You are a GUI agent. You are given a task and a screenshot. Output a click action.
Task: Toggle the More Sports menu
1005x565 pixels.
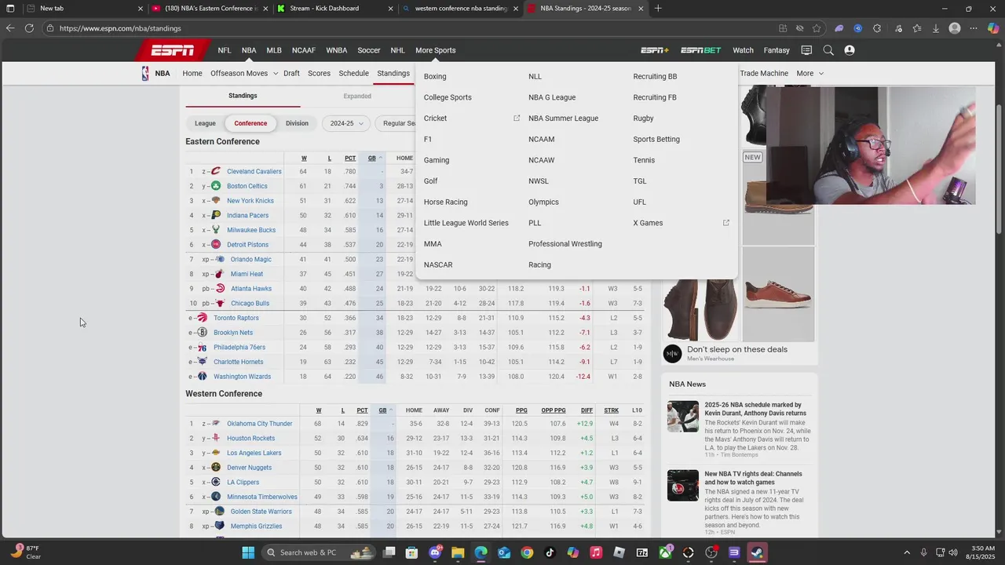pyautogui.click(x=435, y=50)
